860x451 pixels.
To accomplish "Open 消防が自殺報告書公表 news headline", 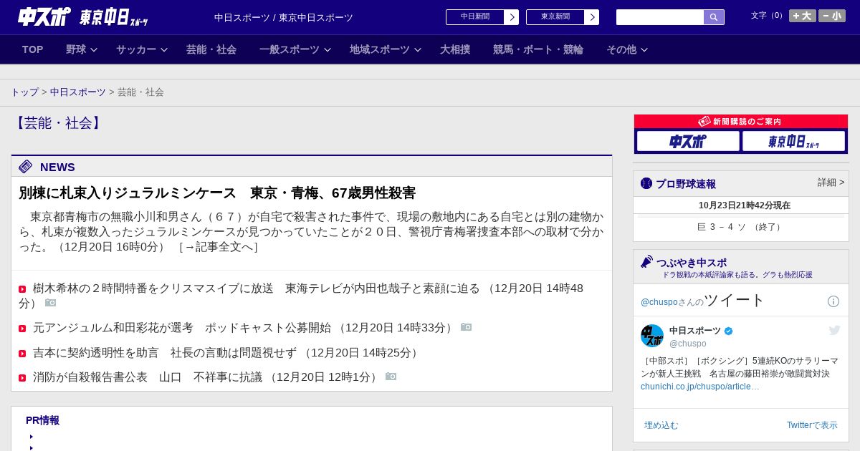I will coord(148,377).
